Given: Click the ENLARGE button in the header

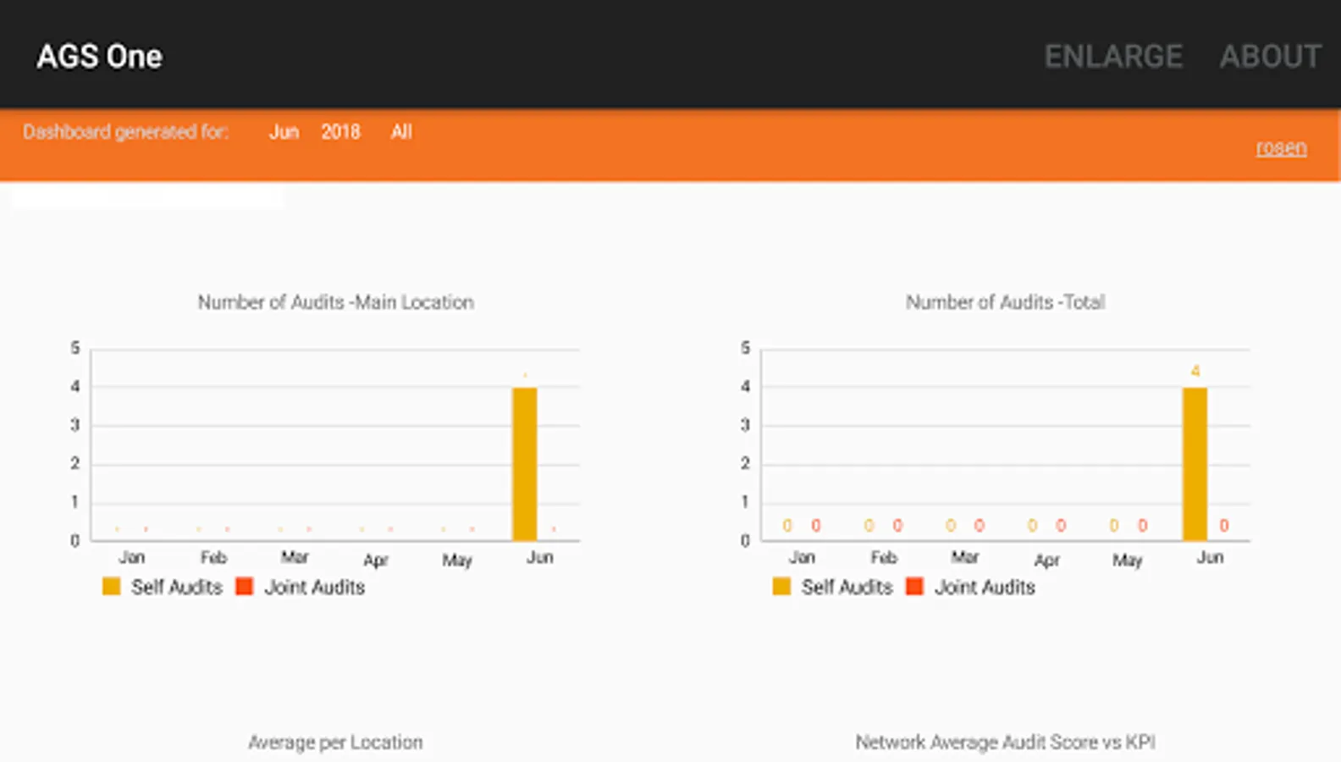Looking at the screenshot, I should click(1113, 57).
